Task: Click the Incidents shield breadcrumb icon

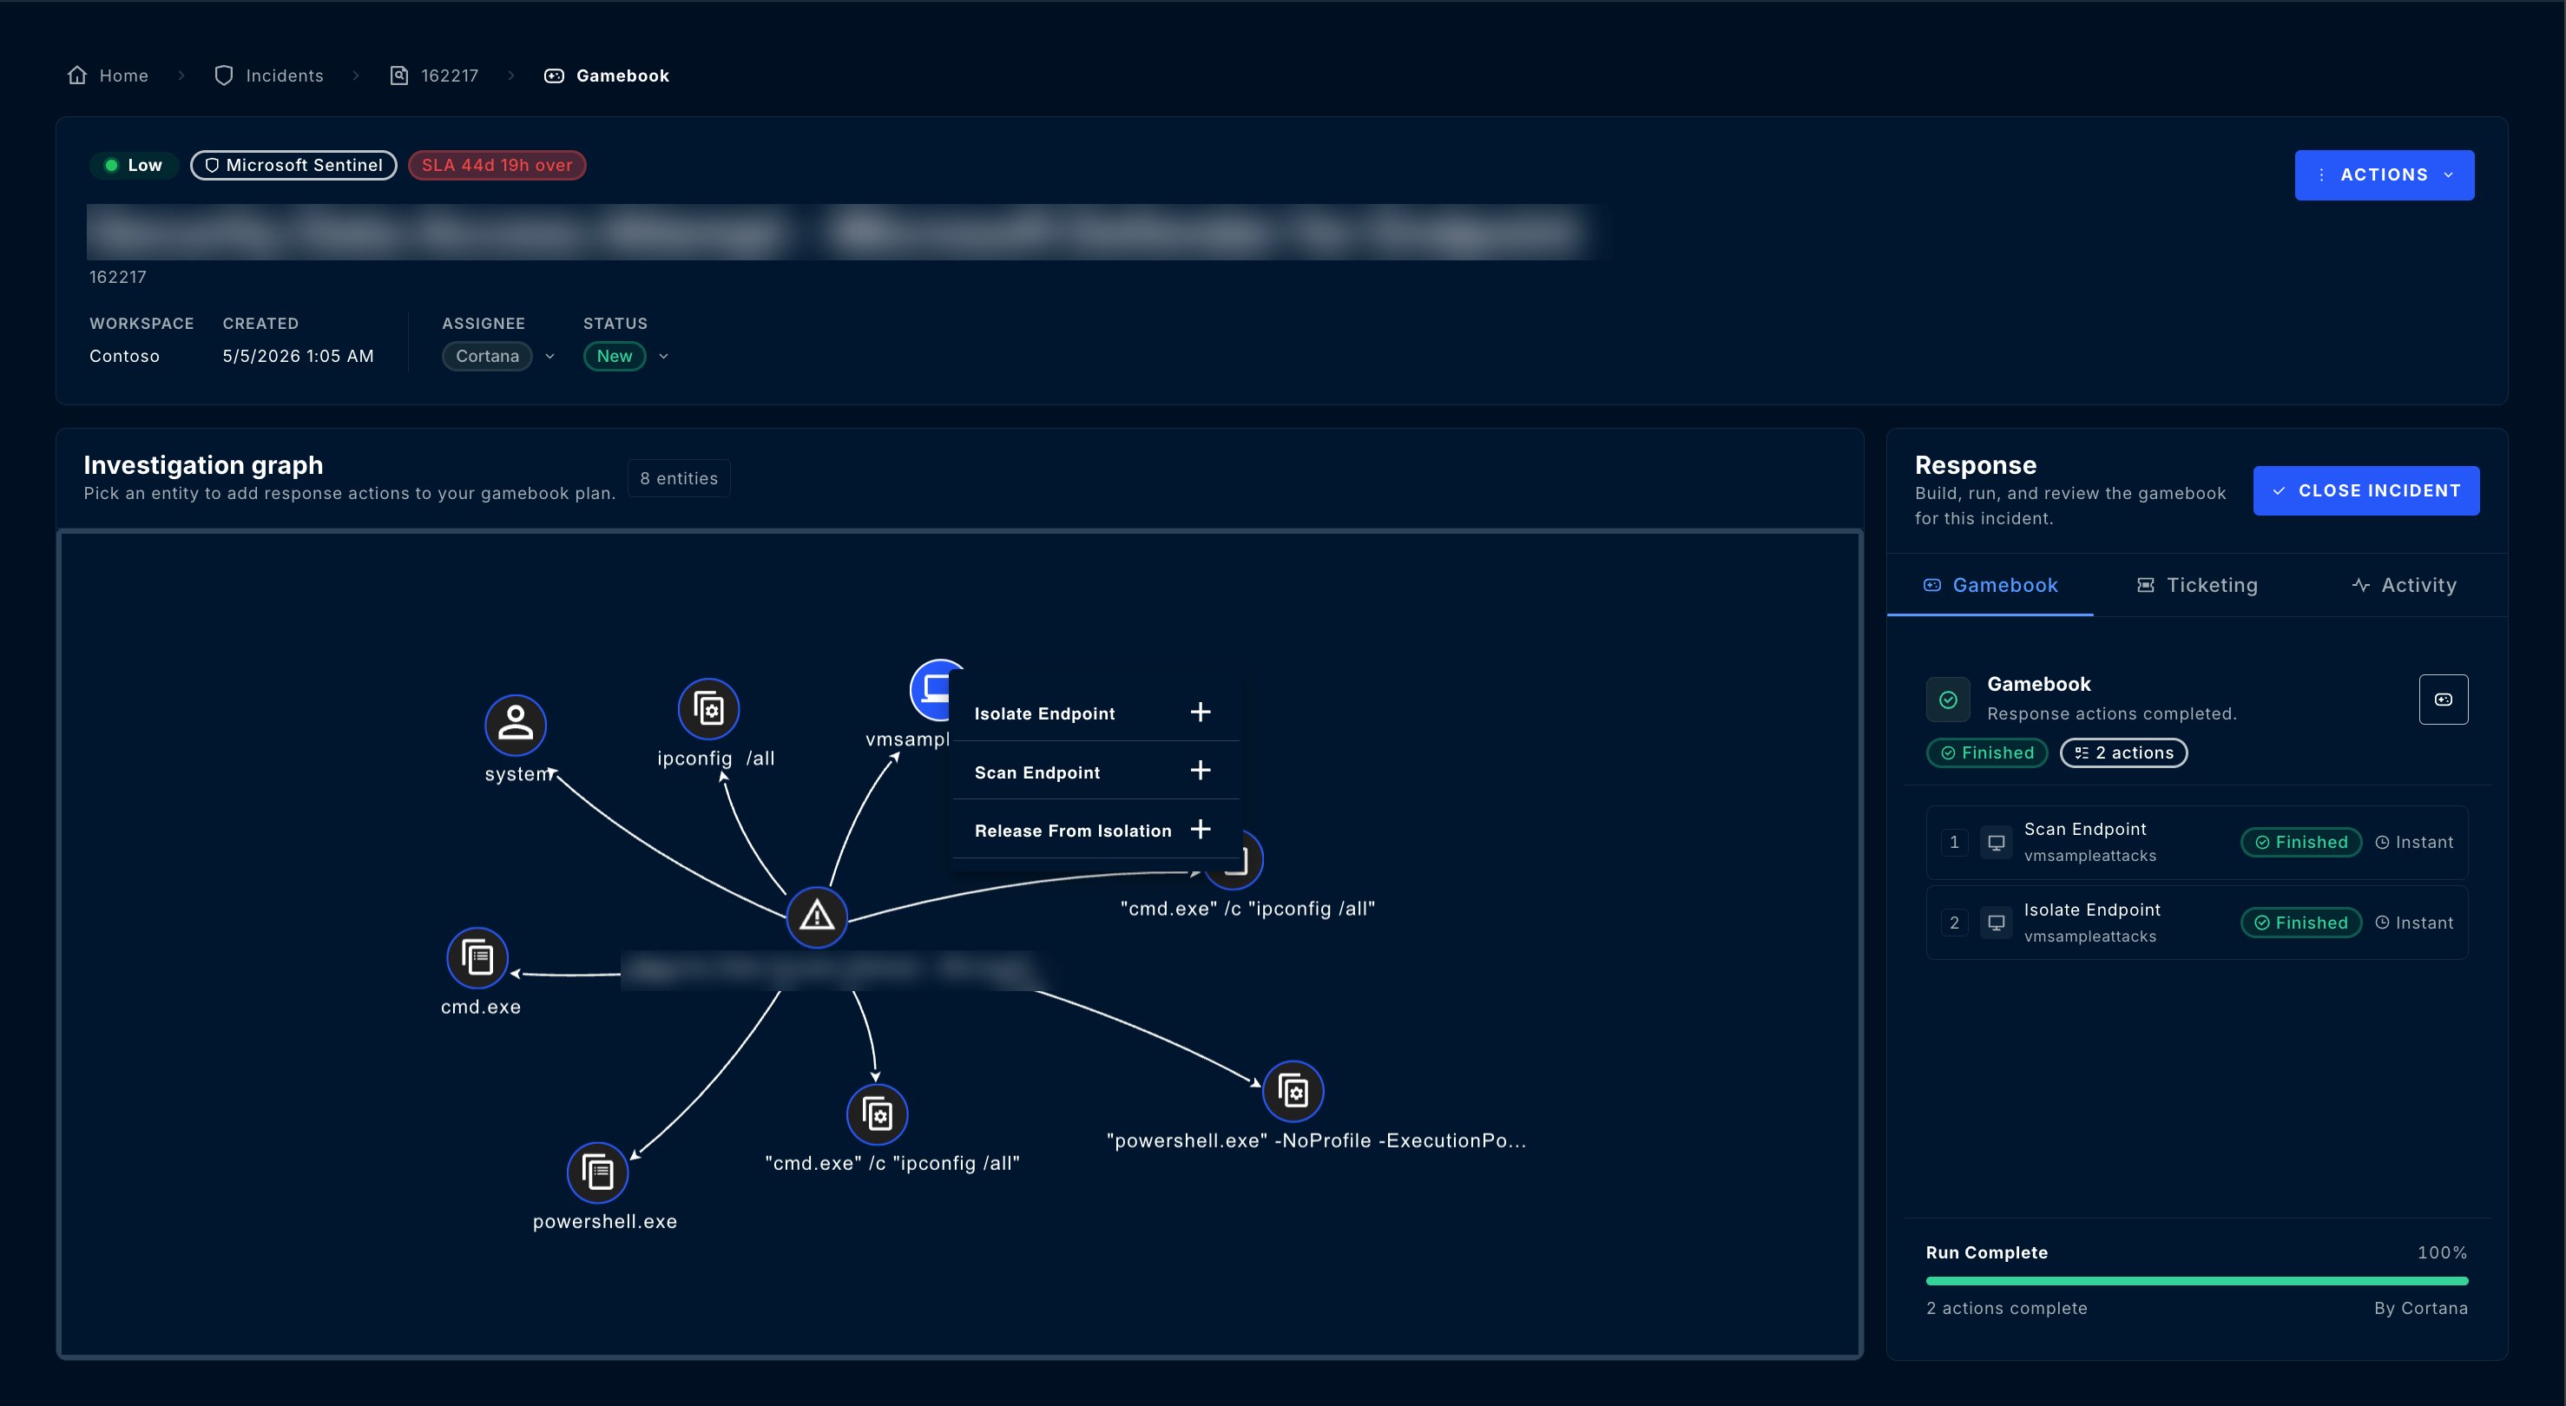Action: pyautogui.click(x=224, y=76)
